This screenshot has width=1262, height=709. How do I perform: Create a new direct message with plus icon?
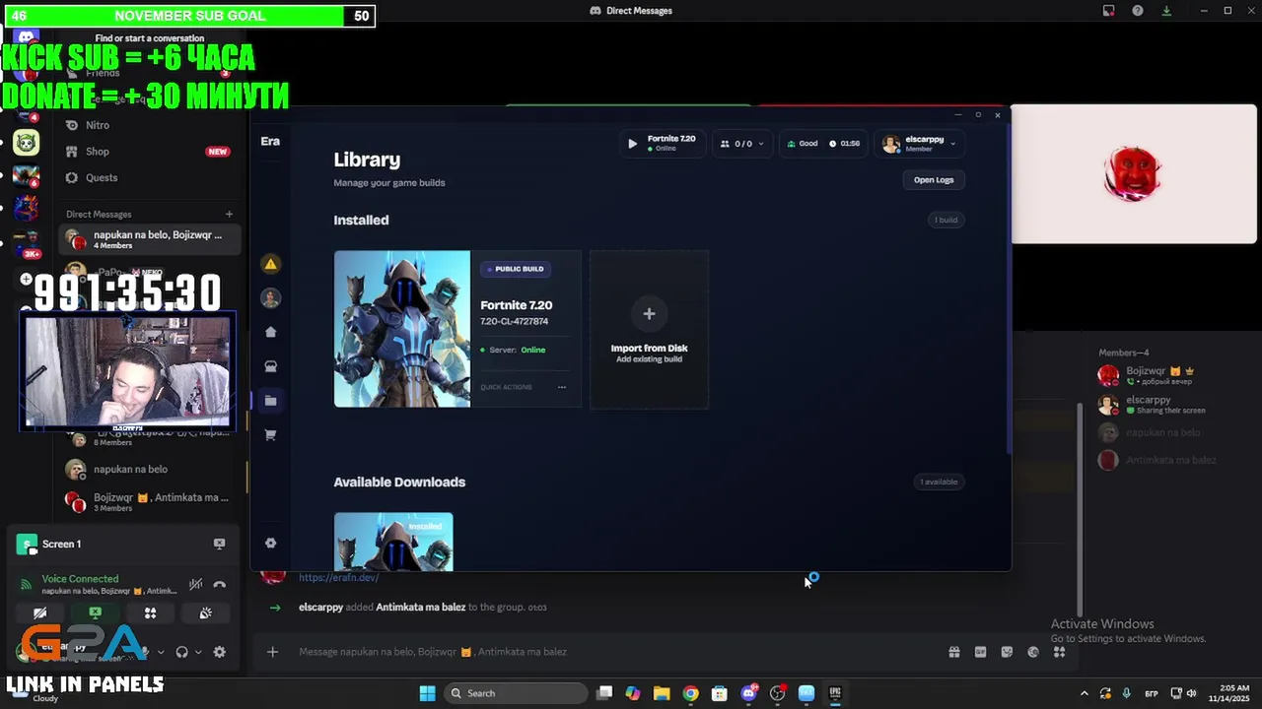tap(229, 214)
